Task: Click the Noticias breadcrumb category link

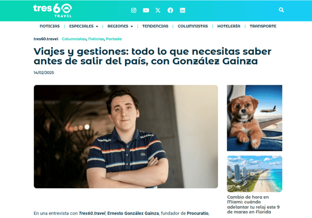Action: (x=96, y=39)
